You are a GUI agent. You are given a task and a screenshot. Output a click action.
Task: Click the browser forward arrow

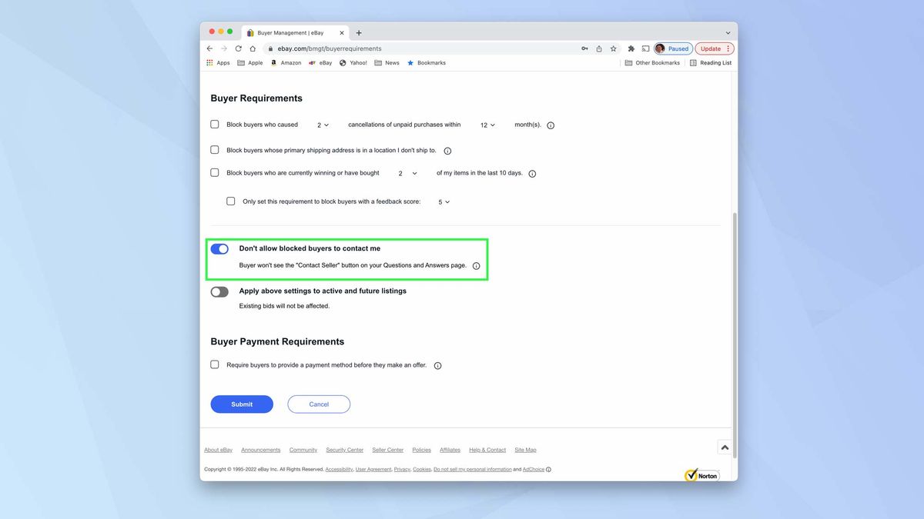pyautogui.click(x=224, y=48)
